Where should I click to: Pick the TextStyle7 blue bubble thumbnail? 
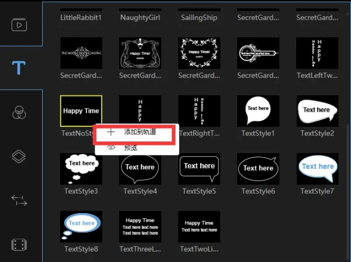point(317,168)
